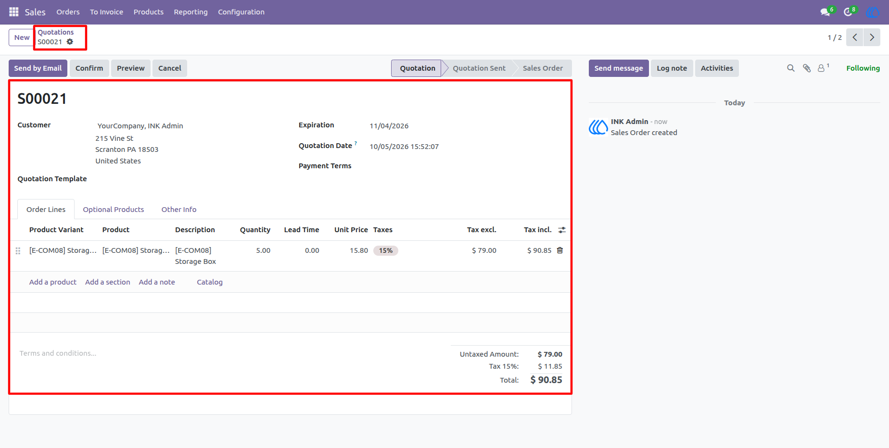889x448 pixels.
Task: Go to the next record arrow
Action: 872,37
